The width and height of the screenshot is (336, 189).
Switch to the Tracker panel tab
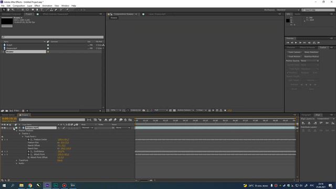(x=323, y=48)
